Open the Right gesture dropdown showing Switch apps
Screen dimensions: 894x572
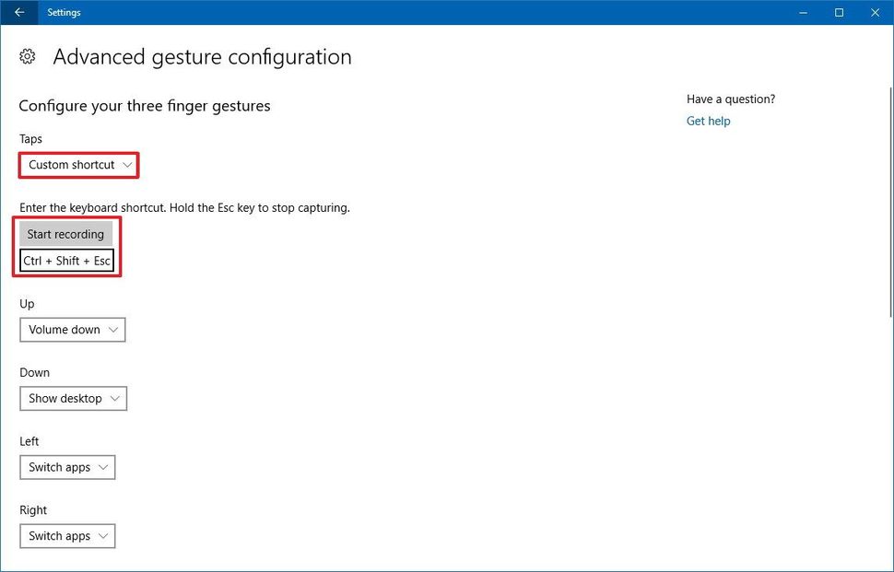66,535
